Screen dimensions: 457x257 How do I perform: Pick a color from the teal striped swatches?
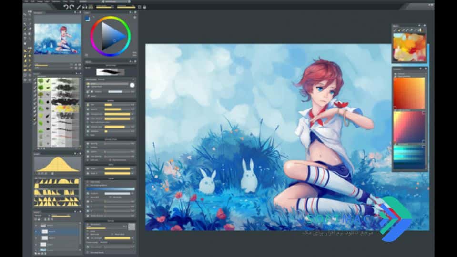[409, 157]
